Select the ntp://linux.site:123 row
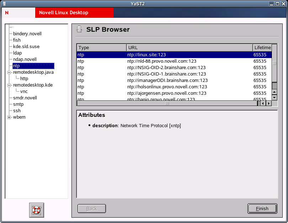 [x=174, y=55]
